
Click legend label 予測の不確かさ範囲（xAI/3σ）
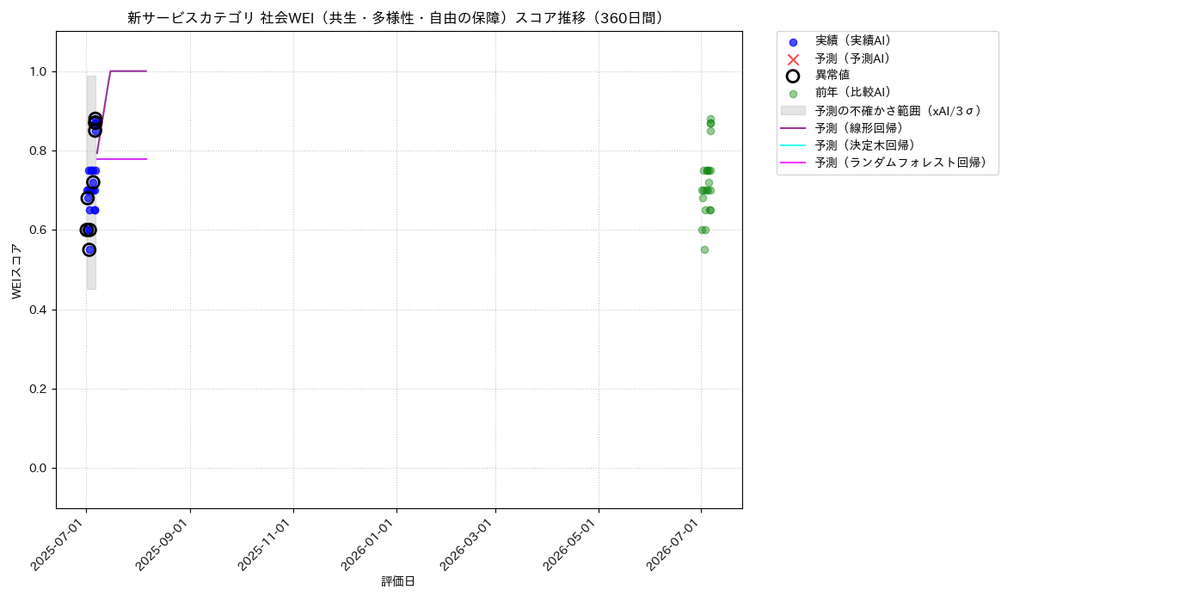tap(899, 110)
